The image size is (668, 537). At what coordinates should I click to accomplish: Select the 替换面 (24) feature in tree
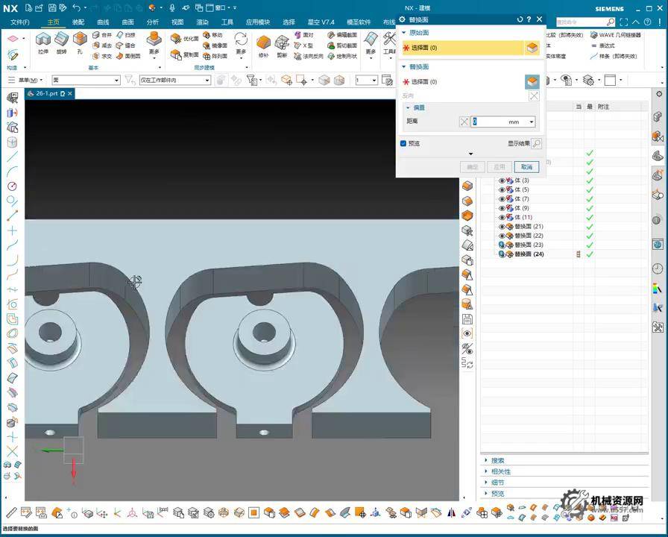click(529, 254)
